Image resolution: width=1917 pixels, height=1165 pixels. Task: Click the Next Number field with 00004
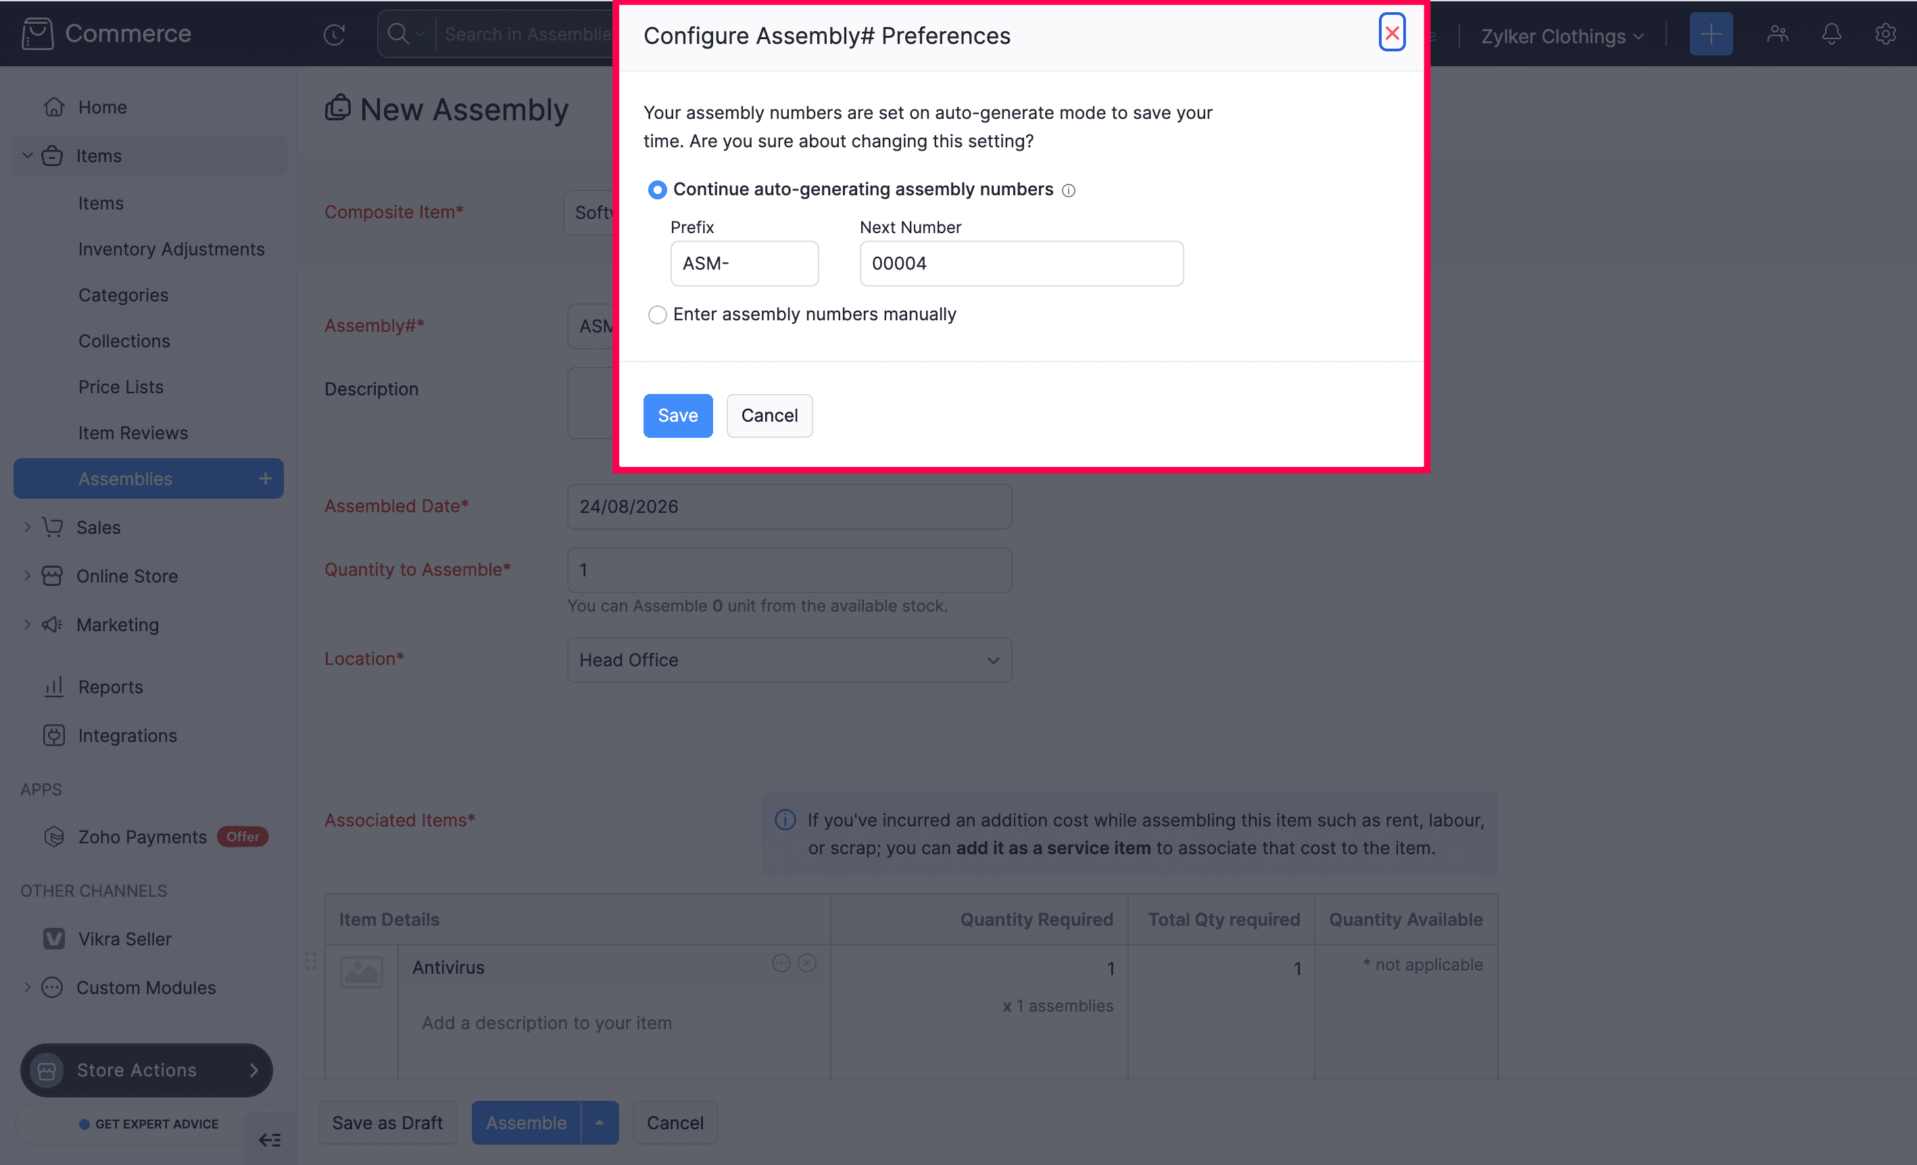tap(1021, 264)
